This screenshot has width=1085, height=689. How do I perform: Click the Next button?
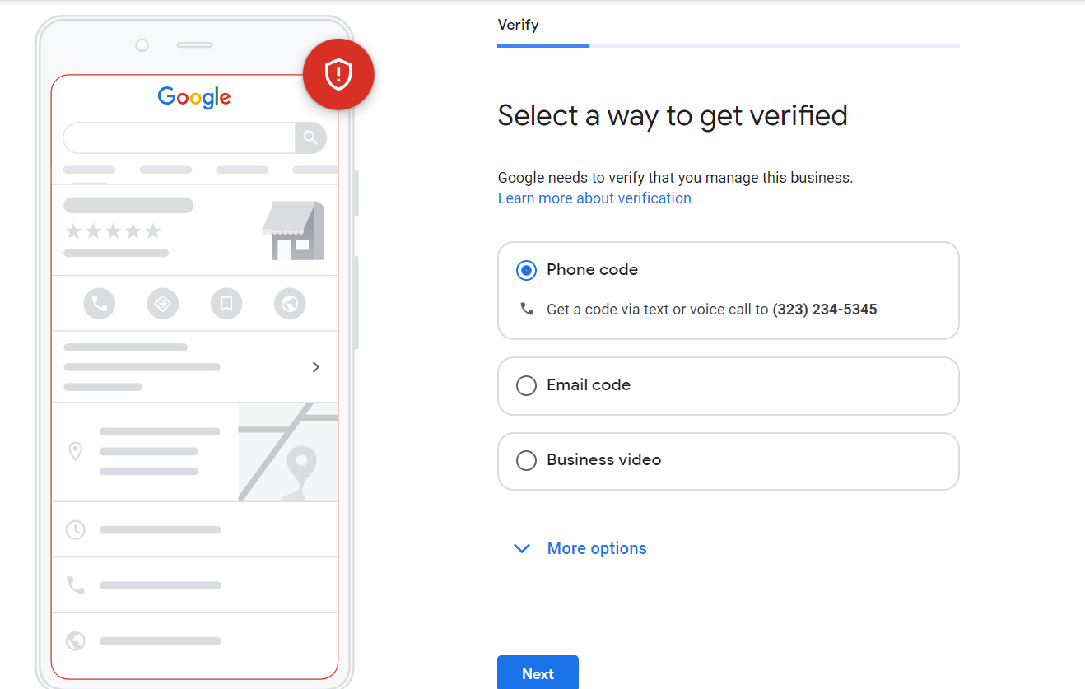click(x=538, y=673)
